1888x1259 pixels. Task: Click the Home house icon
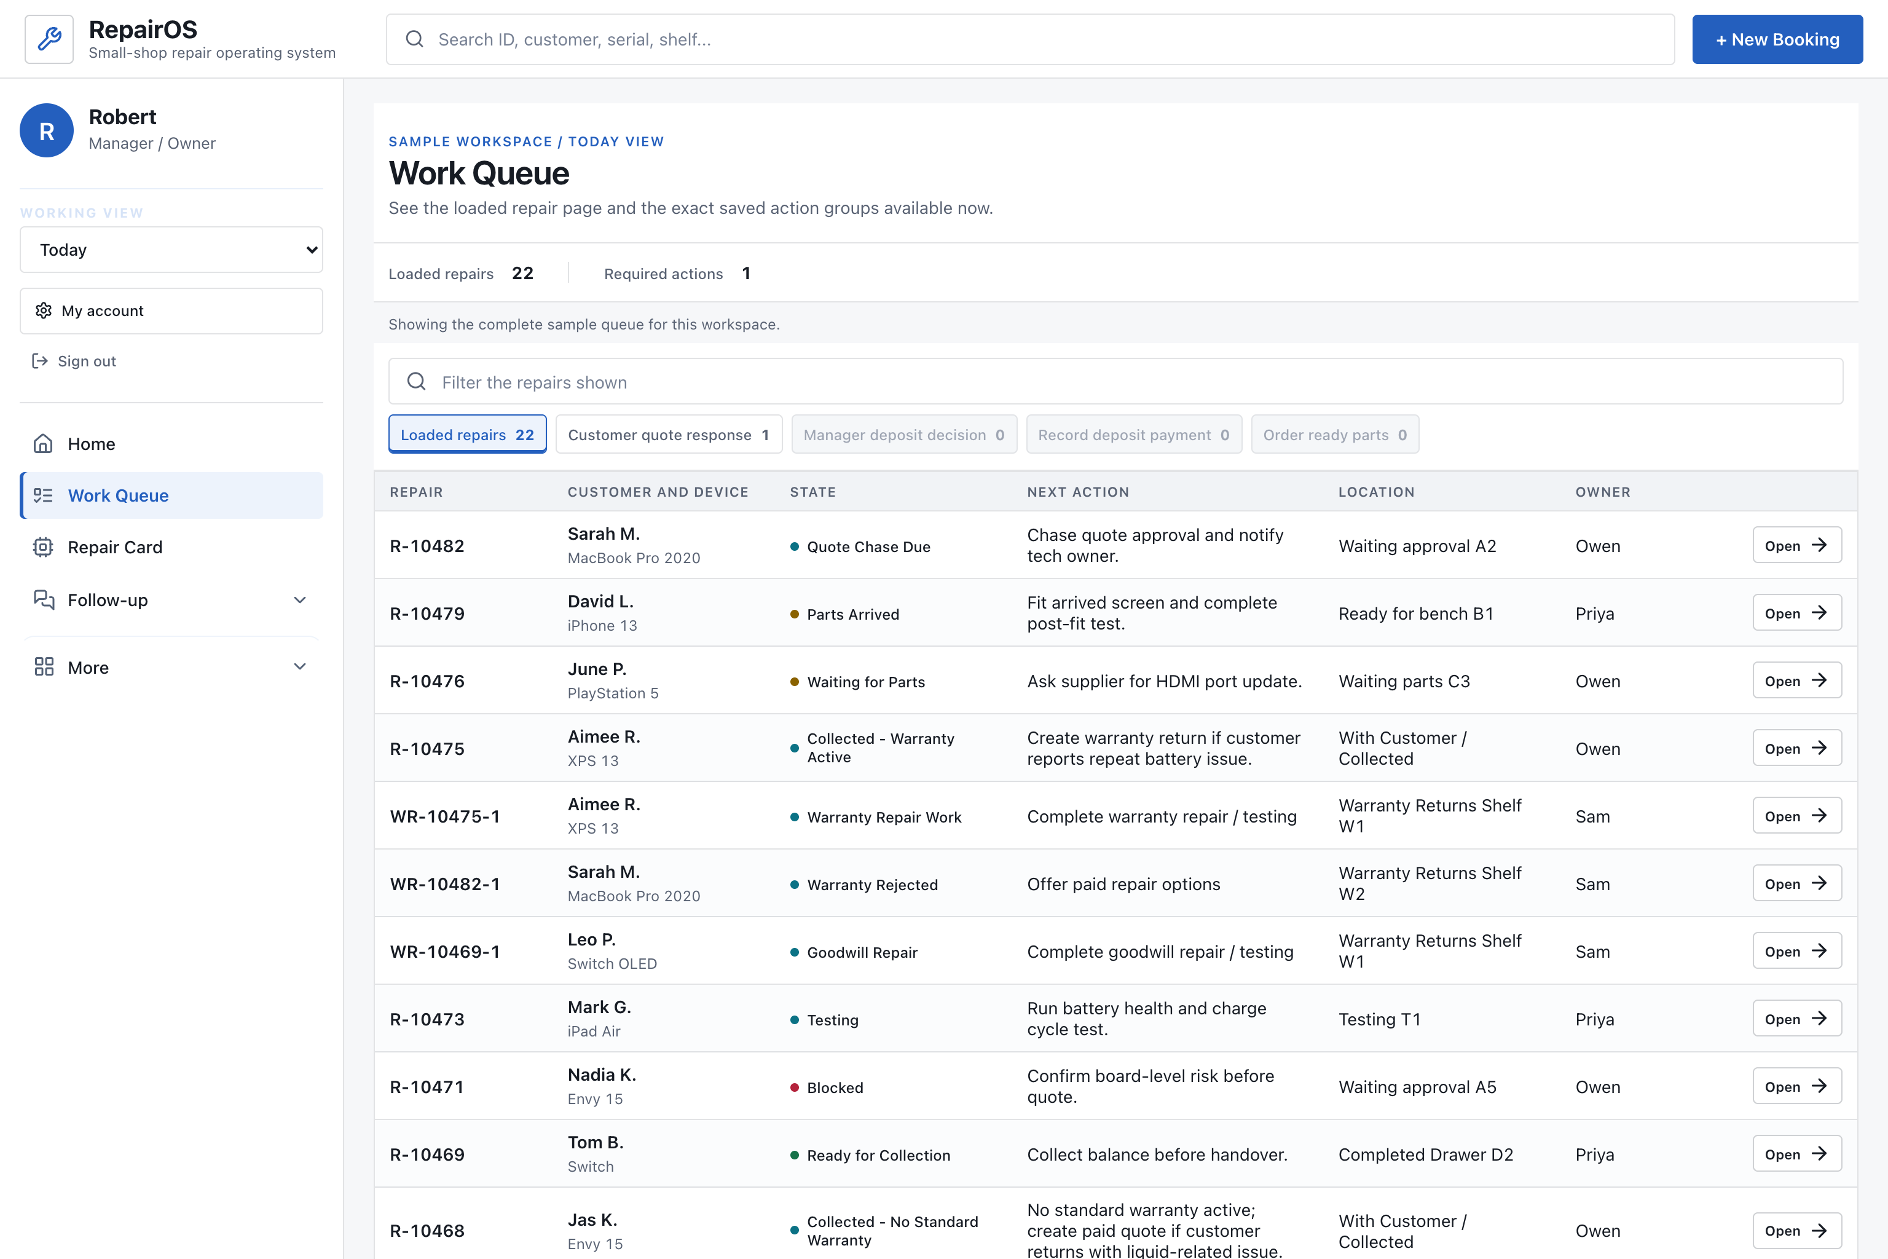(44, 444)
